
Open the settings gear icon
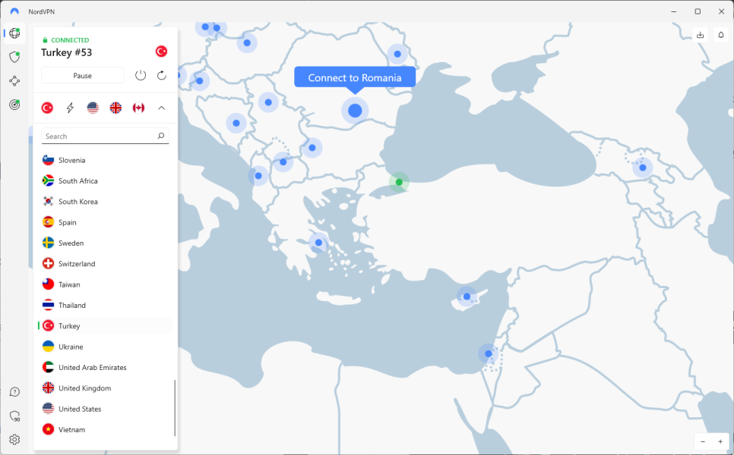pyautogui.click(x=14, y=440)
